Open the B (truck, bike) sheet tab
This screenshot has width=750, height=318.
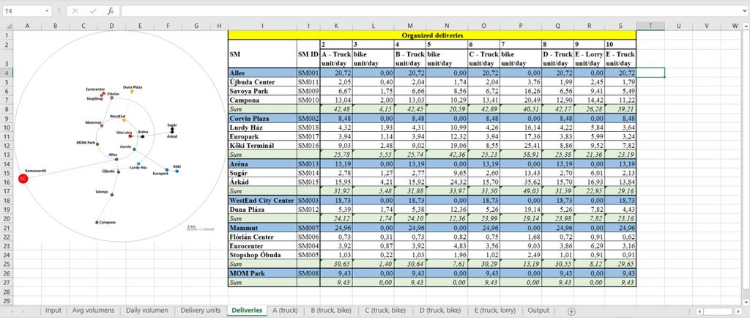point(331,311)
